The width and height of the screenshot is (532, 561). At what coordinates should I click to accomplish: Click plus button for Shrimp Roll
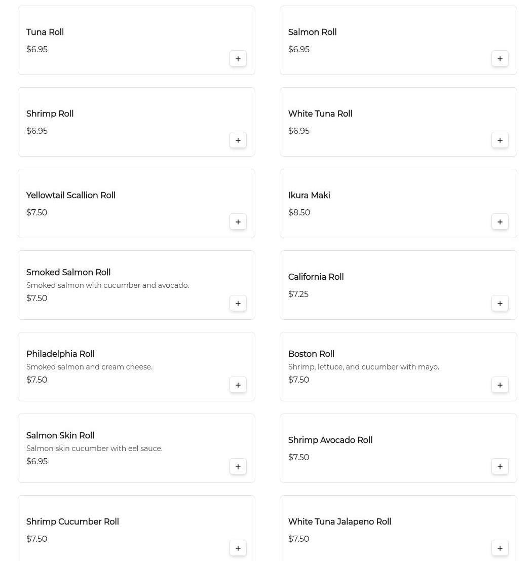[238, 140]
